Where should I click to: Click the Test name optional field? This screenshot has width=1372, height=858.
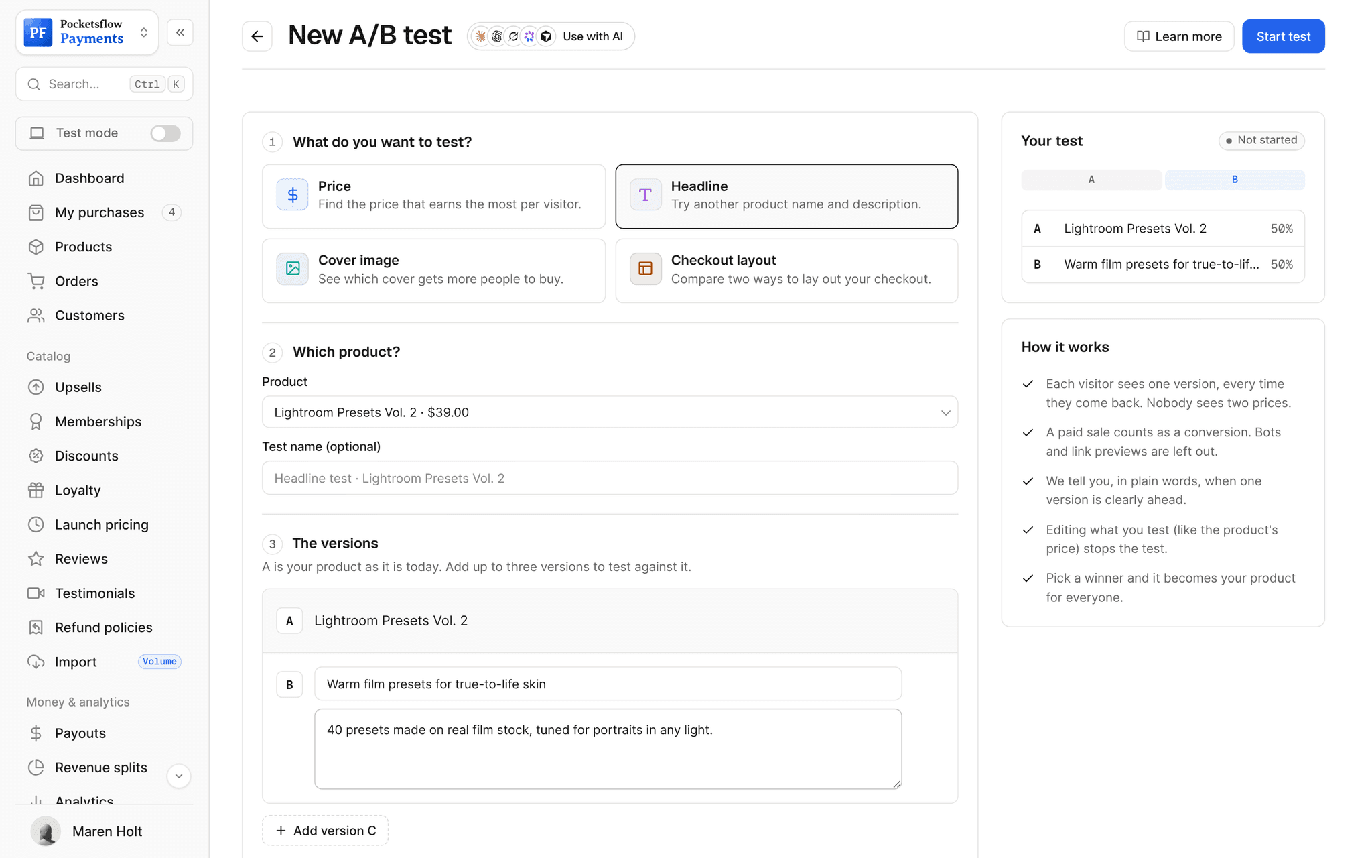tap(610, 478)
